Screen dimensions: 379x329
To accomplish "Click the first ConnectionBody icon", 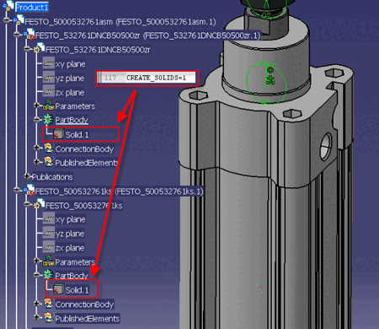I will tap(48, 148).
